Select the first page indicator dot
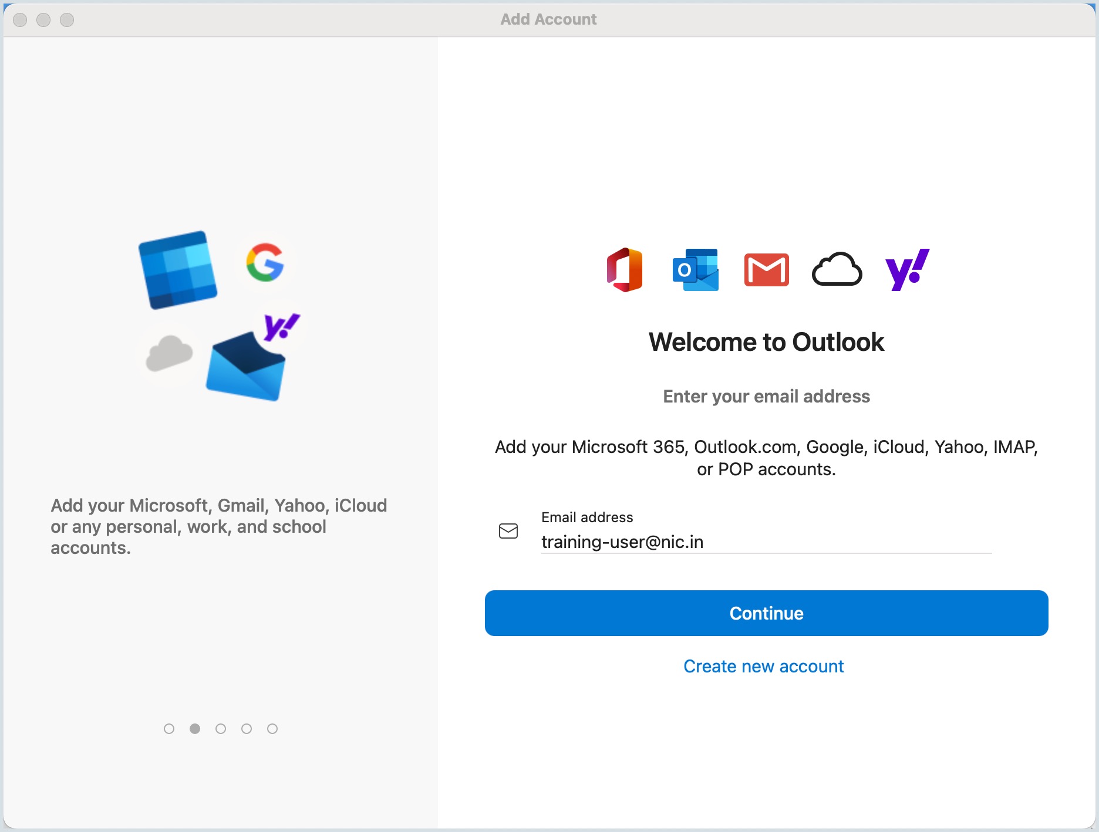The height and width of the screenshot is (832, 1099). pyautogui.click(x=169, y=729)
